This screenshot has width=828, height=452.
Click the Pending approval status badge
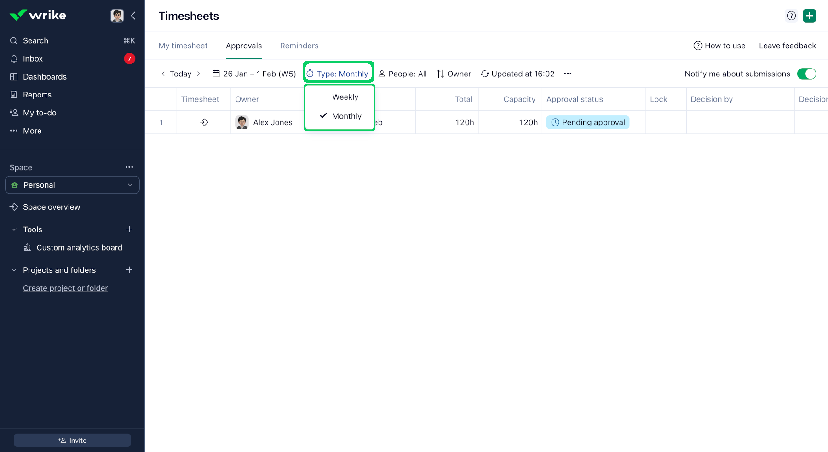point(588,122)
